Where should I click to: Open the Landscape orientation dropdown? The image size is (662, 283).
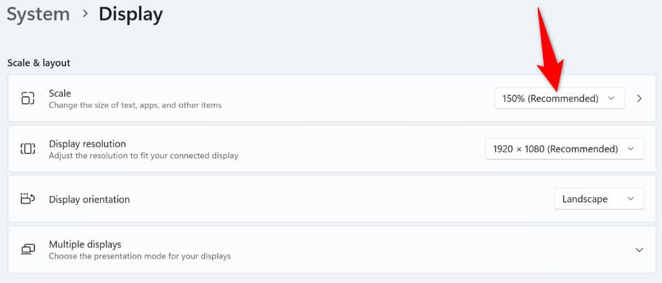click(x=599, y=199)
